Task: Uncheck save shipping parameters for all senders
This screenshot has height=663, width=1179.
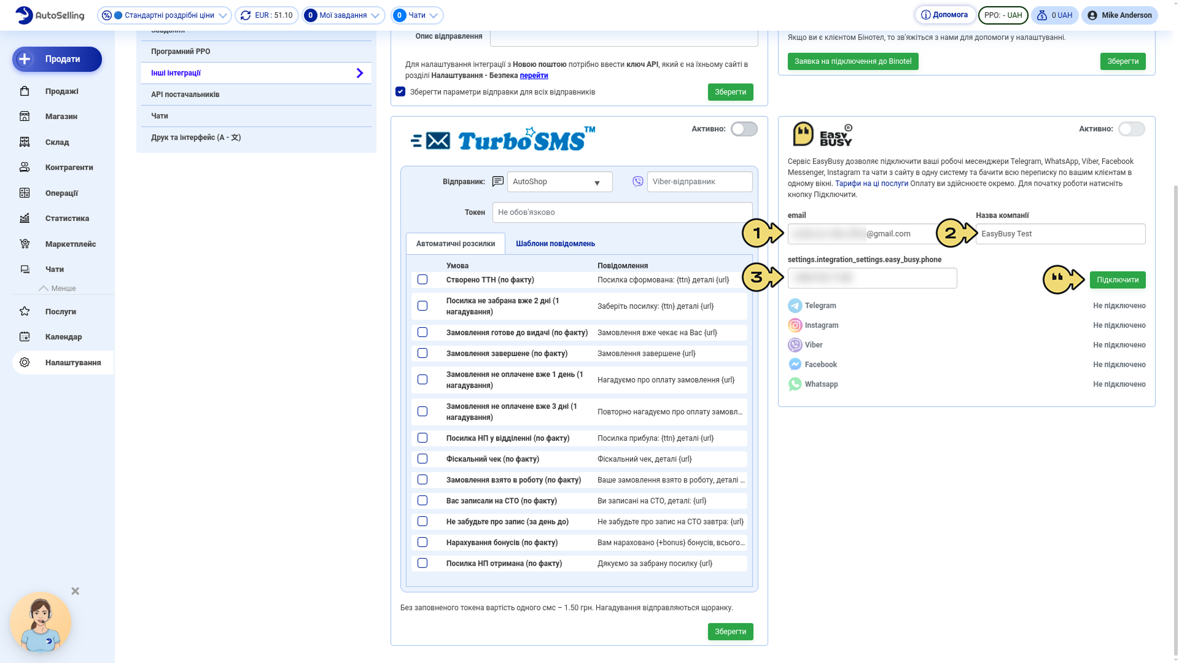Action: (400, 92)
